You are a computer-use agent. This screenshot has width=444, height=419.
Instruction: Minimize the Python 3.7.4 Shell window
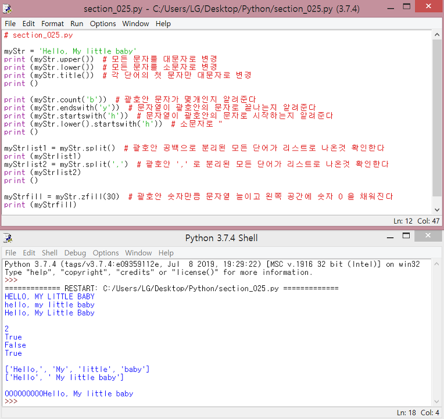point(390,237)
